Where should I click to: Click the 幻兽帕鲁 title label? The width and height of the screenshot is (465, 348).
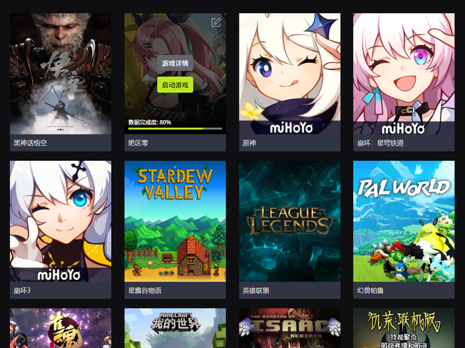coord(371,290)
